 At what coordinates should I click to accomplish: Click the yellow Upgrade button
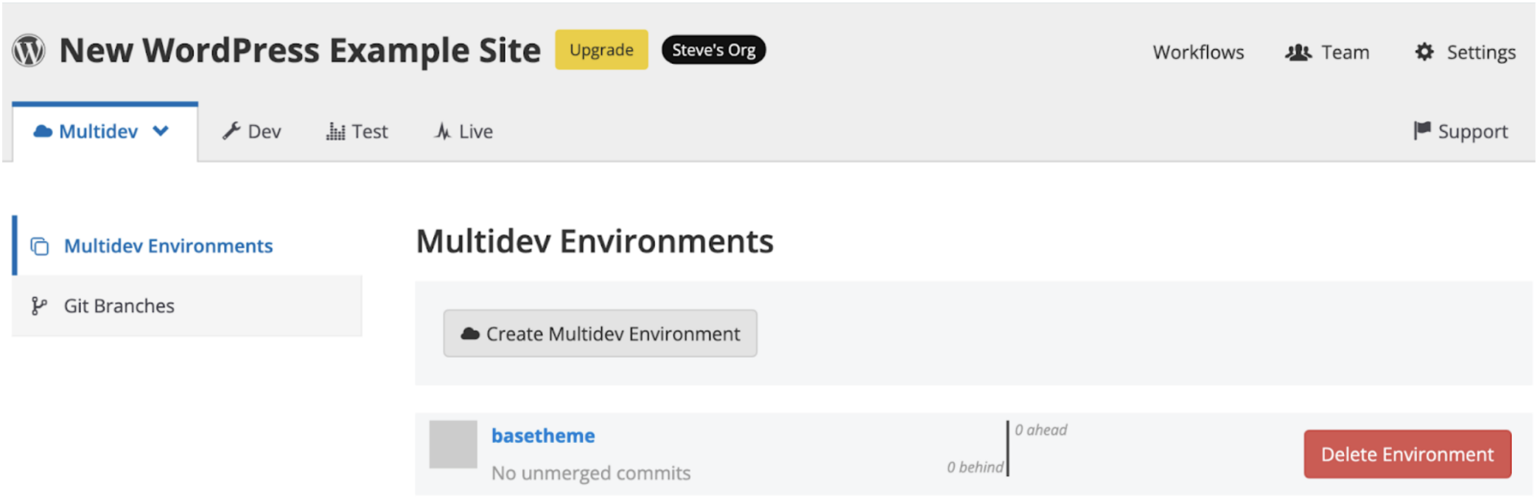coord(601,50)
